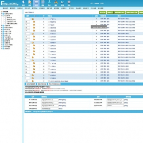
Task: Click the folder icon in ID 5 row
Action: pyautogui.click(x=32, y=43)
